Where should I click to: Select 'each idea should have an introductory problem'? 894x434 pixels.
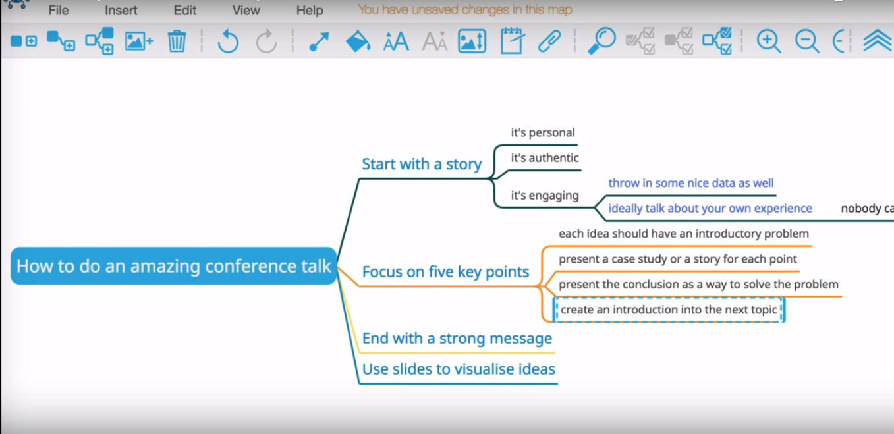[684, 234]
